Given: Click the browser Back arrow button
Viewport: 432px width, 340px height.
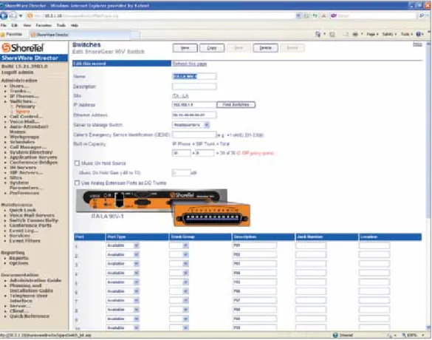Looking at the screenshot, I should (x=4, y=16).
